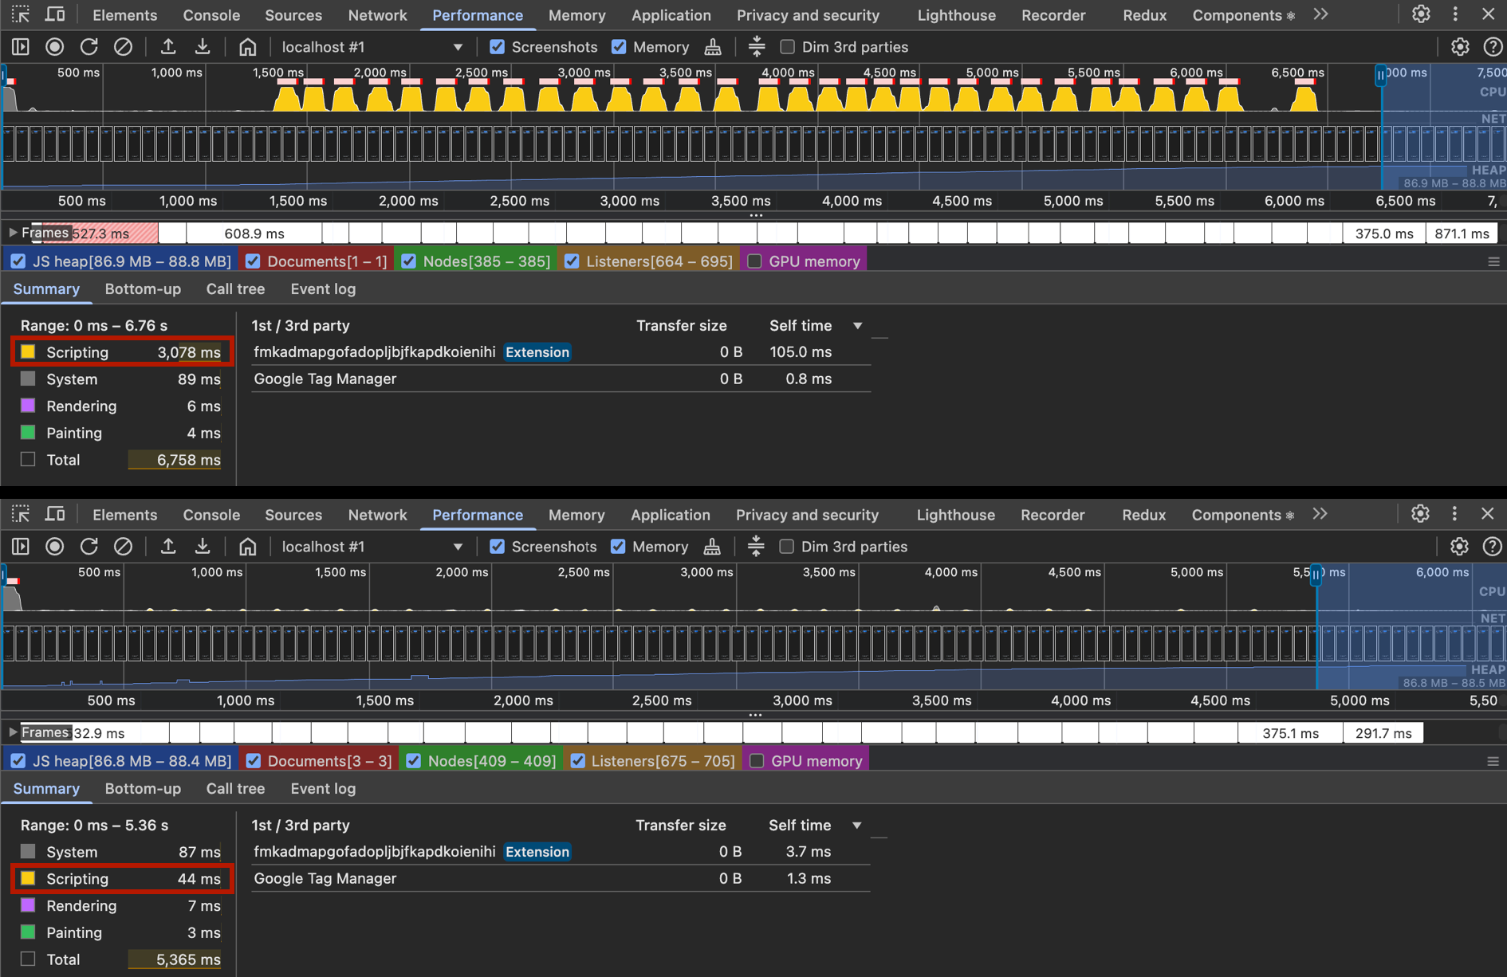Image resolution: width=1507 pixels, height=977 pixels.
Task: Click fmkadmapgofadopljbjfkapdkoienihi row in top table
Action: [561, 352]
